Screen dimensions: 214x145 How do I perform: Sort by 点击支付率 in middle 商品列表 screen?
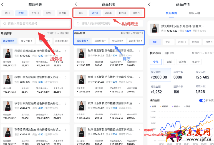coord(135,41)
